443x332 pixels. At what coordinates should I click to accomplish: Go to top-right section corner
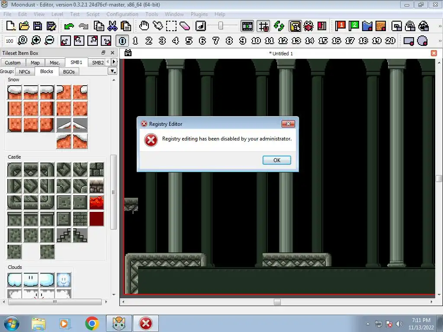pyautogui.click(x=93, y=41)
